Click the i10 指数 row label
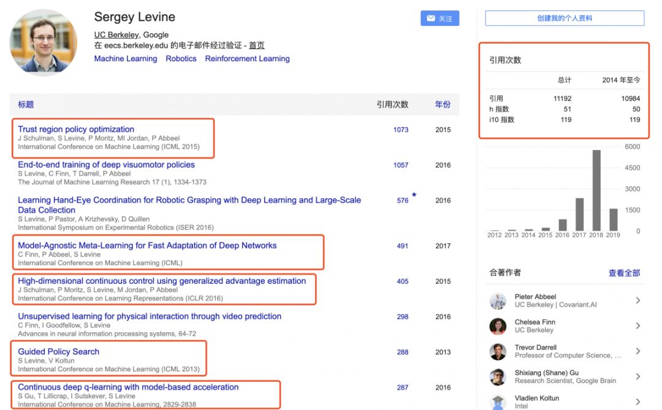The image size is (662, 410). (x=501, y=120)
